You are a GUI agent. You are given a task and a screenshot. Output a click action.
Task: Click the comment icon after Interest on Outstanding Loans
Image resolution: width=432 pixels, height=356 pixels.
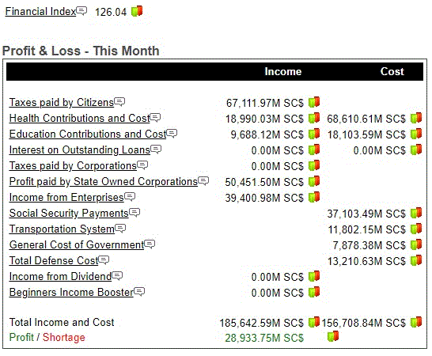point(156,150)
